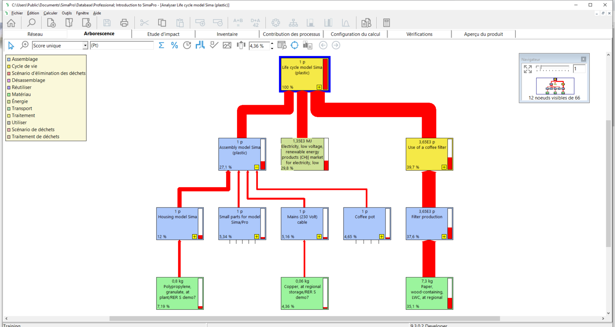
Task: Click the sigma (Σ) sum icon
Action: tap(161, 46)
